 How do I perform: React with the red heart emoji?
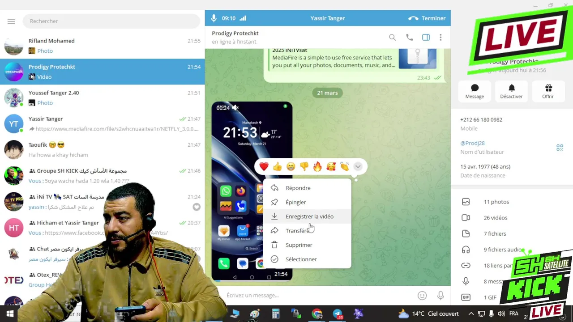(x=264, y=167)
